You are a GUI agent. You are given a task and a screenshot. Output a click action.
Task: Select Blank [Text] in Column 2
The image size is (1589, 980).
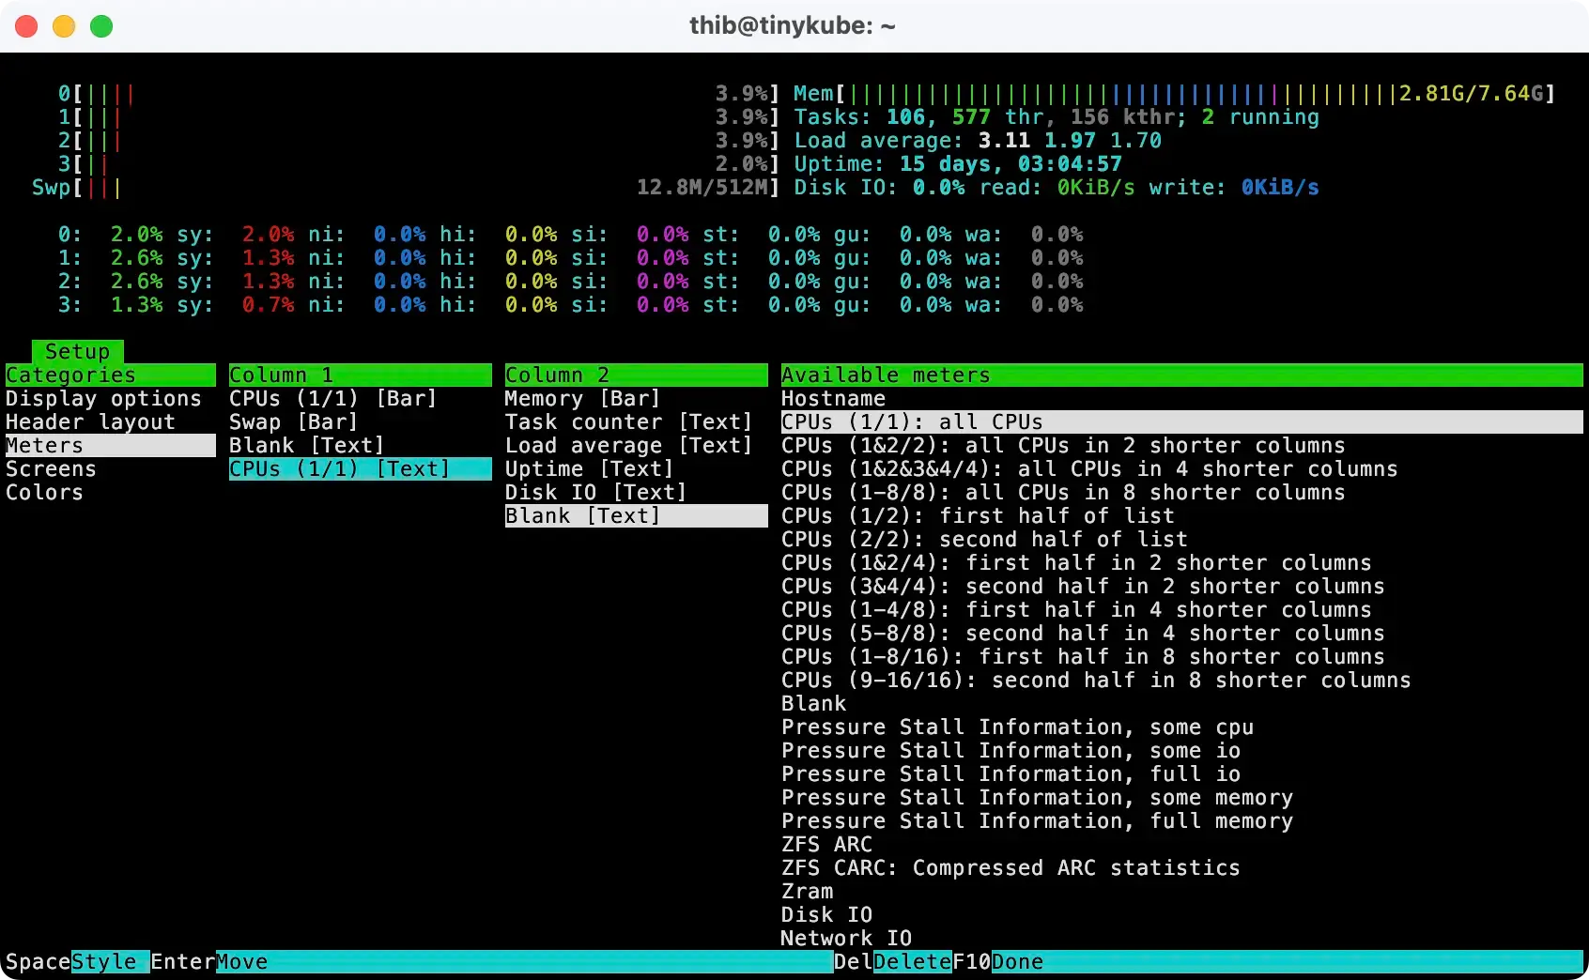click(582, 515)
